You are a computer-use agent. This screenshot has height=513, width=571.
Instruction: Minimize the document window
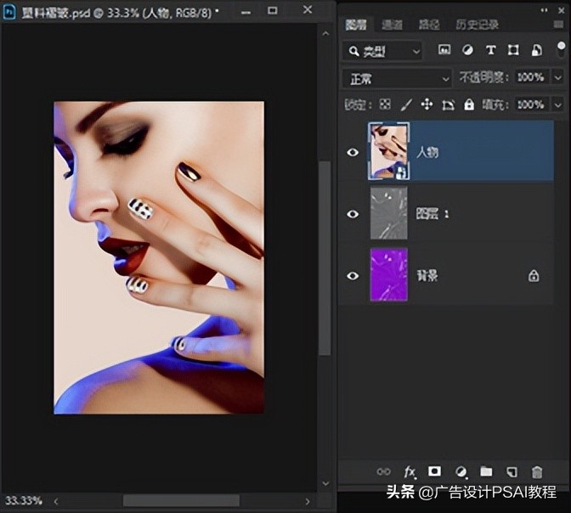246,12
